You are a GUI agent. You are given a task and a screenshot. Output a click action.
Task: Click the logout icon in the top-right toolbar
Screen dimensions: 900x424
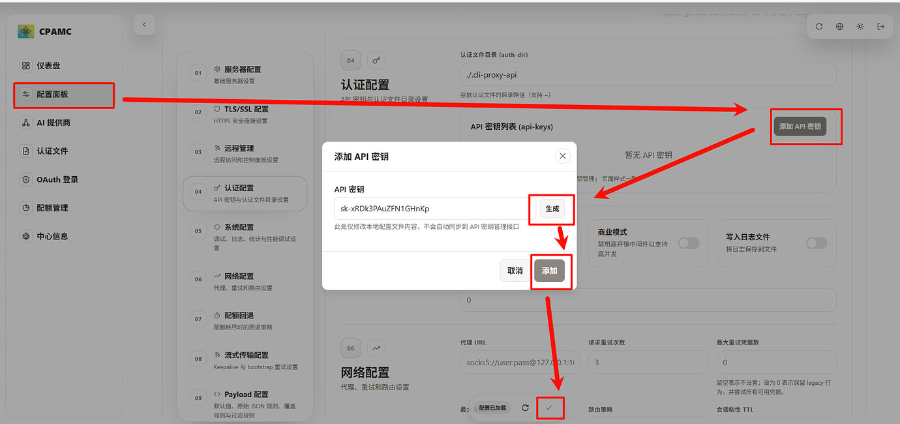point(880,27)
